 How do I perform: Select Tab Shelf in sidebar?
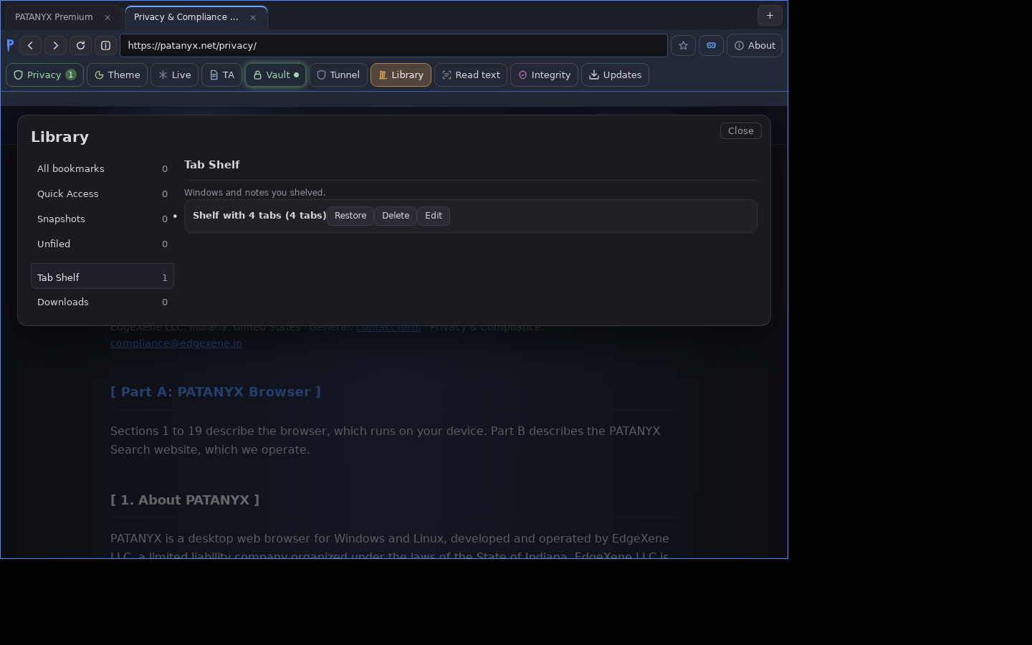click(x=102, y=277)
